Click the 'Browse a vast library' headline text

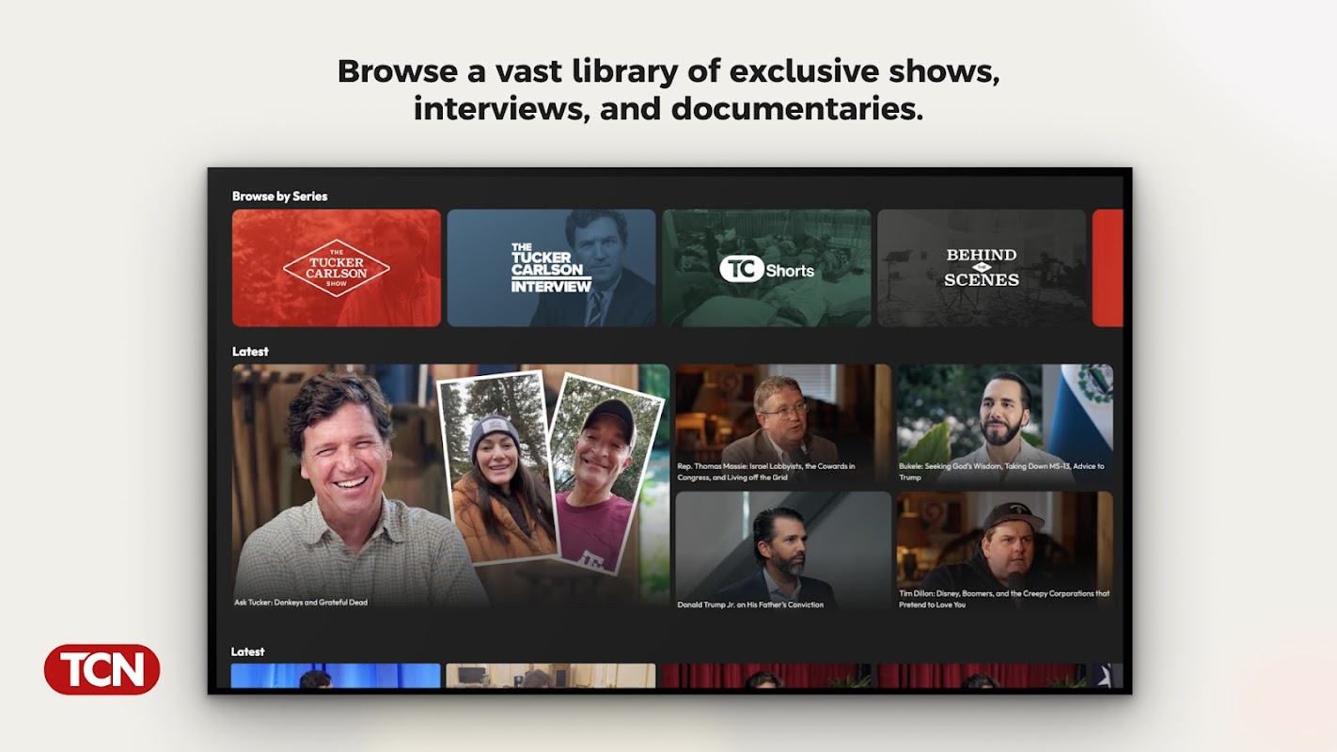point(668,89)
